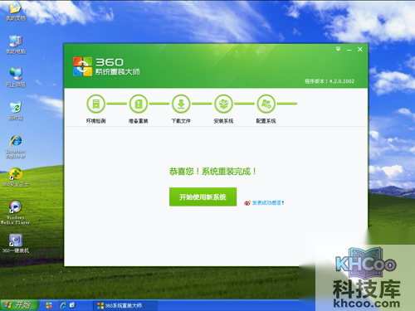
Task: Click the 环境检测 step label
Action: 95,121
